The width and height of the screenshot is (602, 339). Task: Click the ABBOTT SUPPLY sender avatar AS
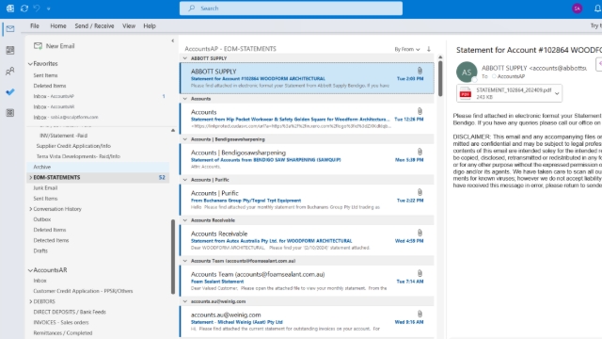pos(467,72)
